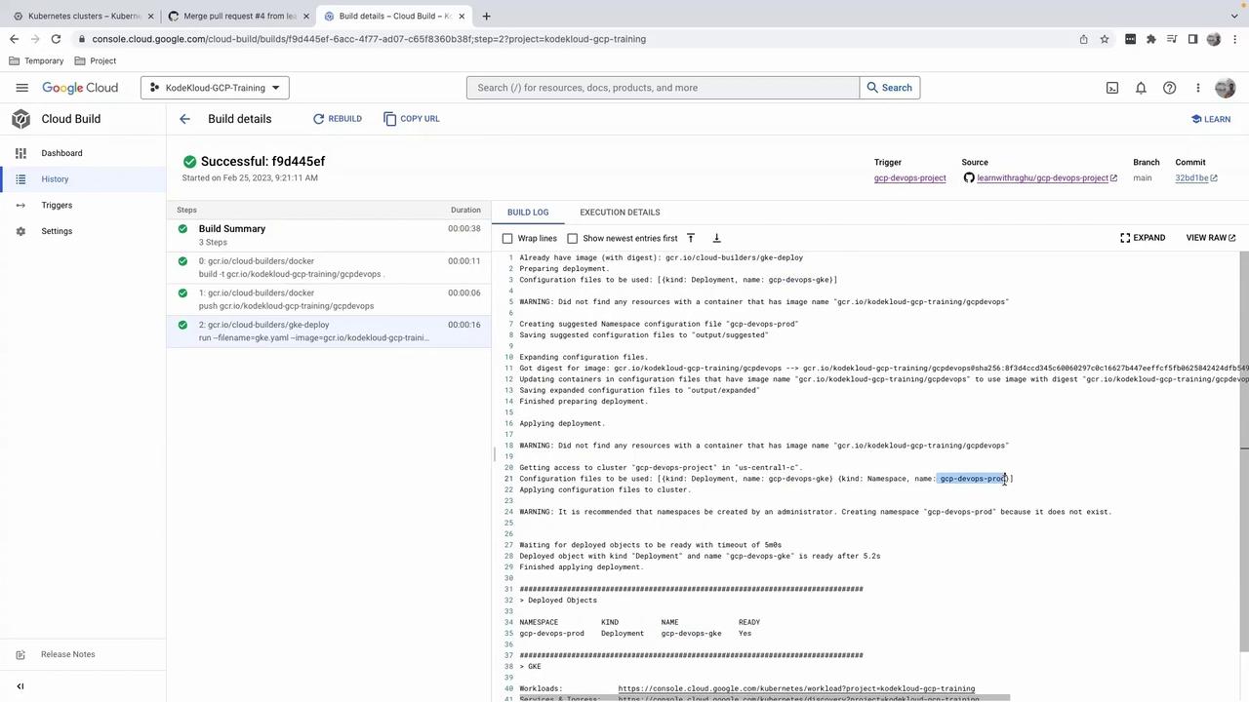Screen dimensions: 1249x702
Task: Bookmark this page with the star icon
Action: point(1105,39)
